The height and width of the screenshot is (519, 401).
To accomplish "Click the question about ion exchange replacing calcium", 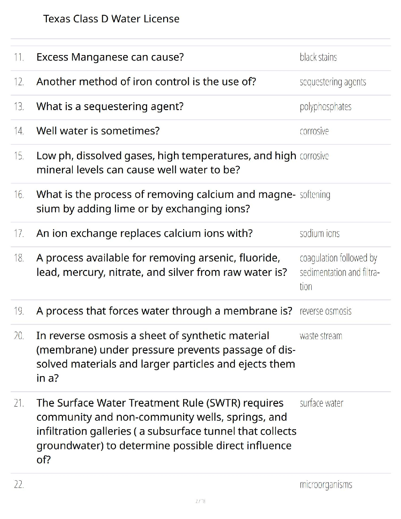I will point(144,234).
